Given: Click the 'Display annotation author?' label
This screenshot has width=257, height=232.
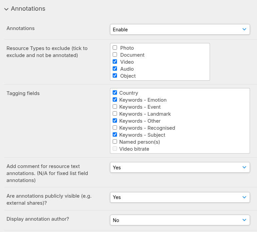Looking at the screenshot, I should (38, 219).
